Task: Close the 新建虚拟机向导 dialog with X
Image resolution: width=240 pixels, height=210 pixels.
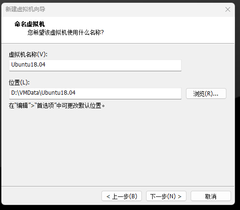Action: [x=228, y=9]
